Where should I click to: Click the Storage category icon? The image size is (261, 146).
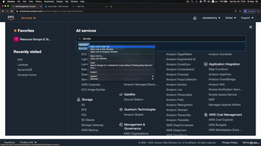click(78, 99)
